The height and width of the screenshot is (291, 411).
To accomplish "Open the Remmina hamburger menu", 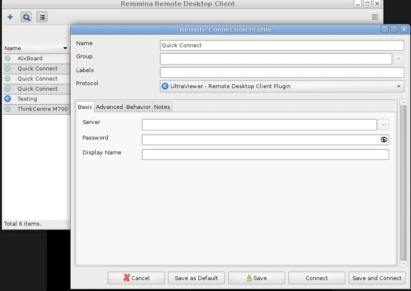I will click(375, 17).
